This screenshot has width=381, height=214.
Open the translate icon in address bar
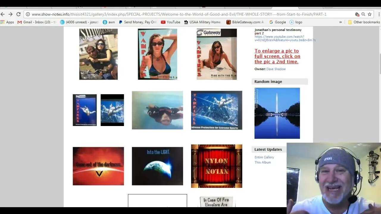(x=357, y=14)
